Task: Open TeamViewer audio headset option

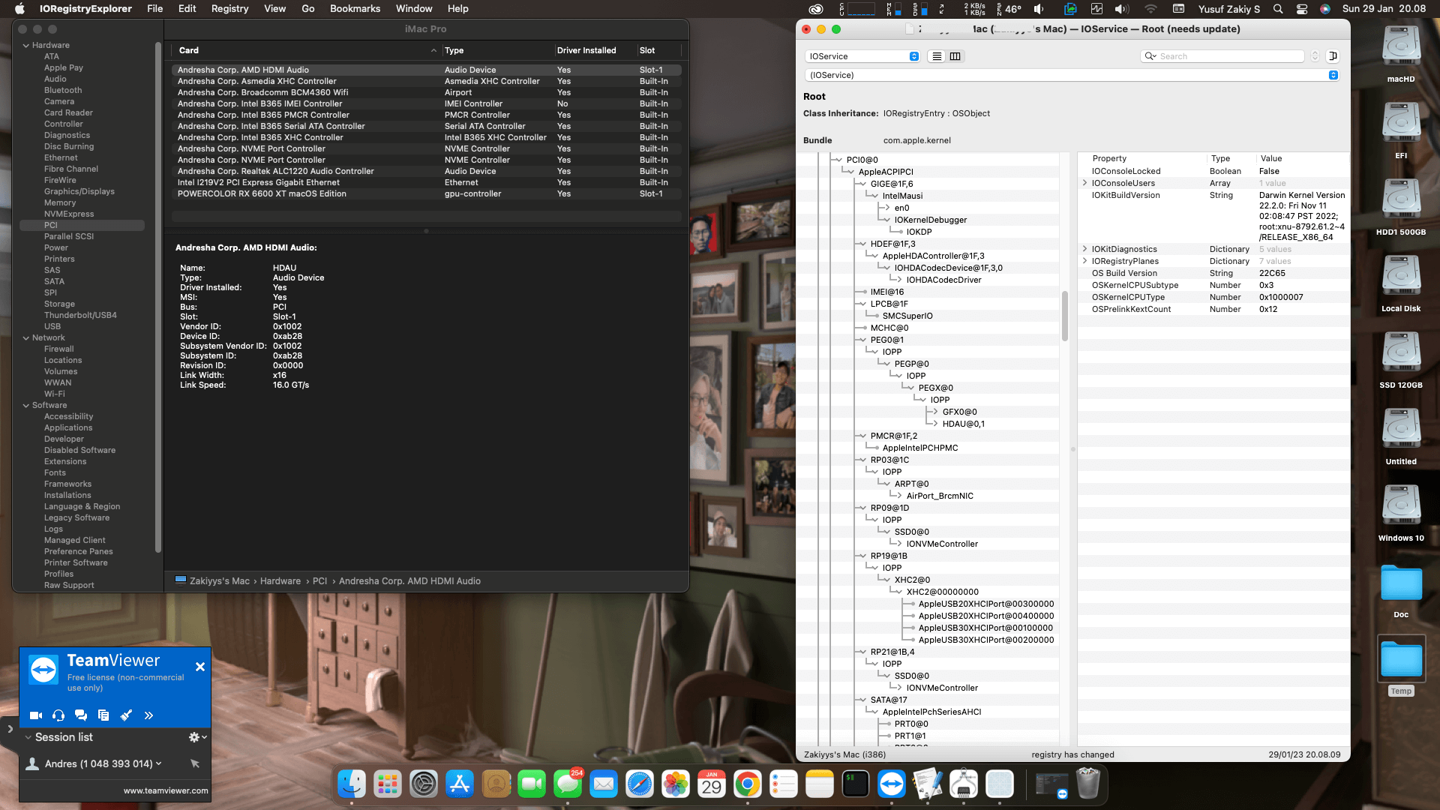Action: pos(58,715)
